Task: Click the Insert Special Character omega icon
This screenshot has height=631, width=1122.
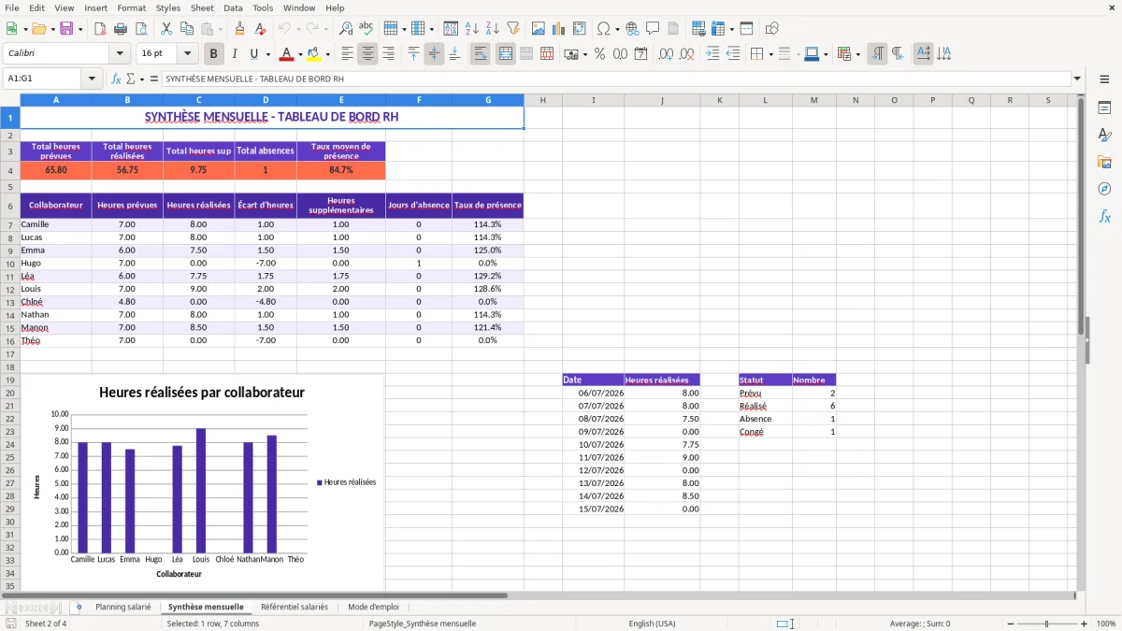Action: (x=603, y=29)
